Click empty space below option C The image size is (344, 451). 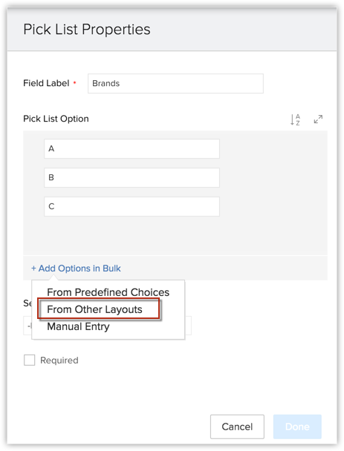pos(175,236)
